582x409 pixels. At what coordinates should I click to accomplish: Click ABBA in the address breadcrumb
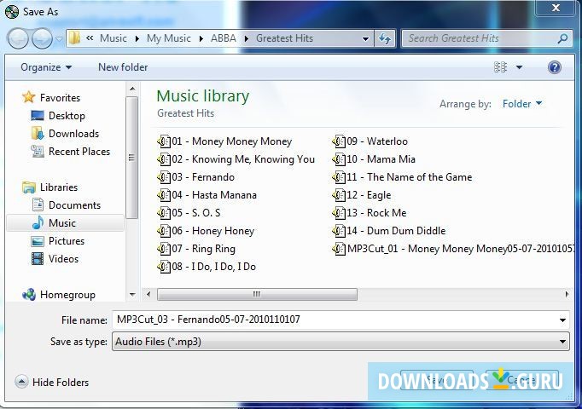(x=224, y=38)
